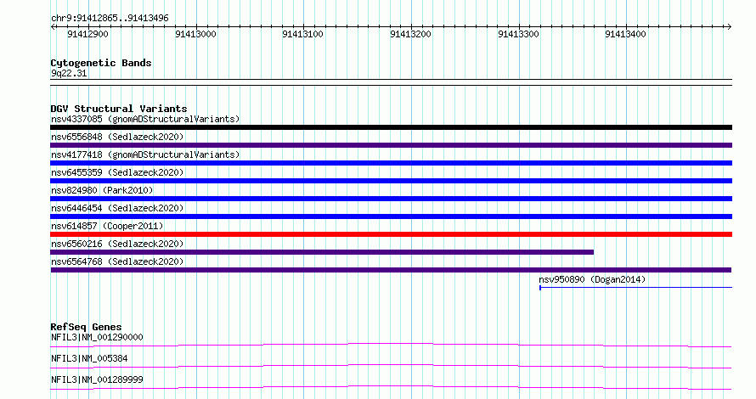Viewport: 756px width, 399px height.
Task: Click the cytogenetic band 9q22.31 outline bar
Action: (x=391, y=82)
